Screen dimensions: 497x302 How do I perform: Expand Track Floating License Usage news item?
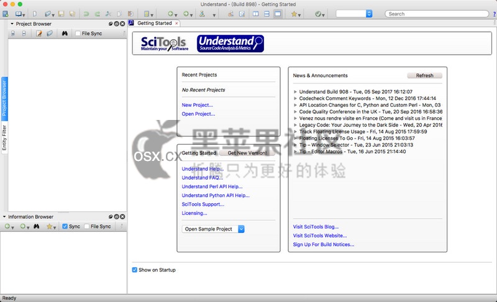(x=295, y=132)
